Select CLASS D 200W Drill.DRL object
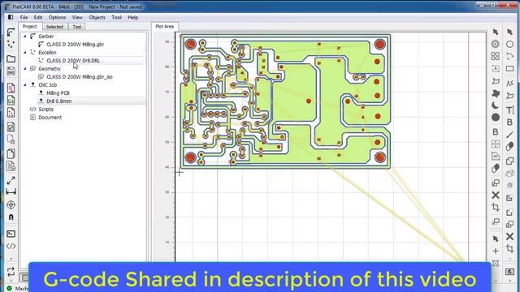The image size is (520, 292). click(x=73, y=61)
